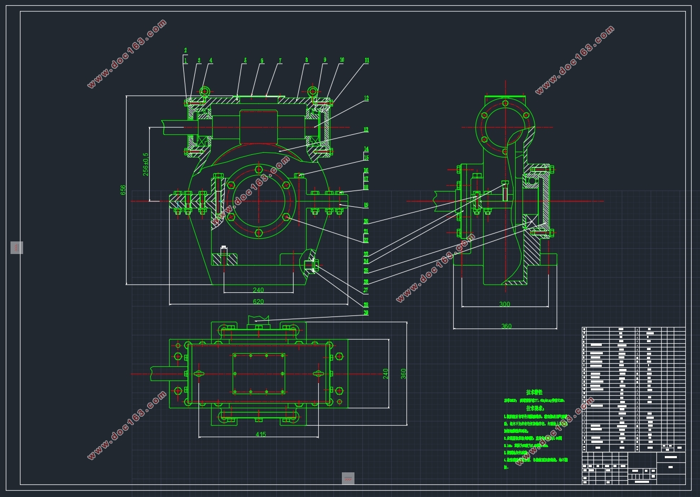This screenshot has width=700, height=497.
Task: Pick part balloon number 6
Action: (x=262, y=61)
